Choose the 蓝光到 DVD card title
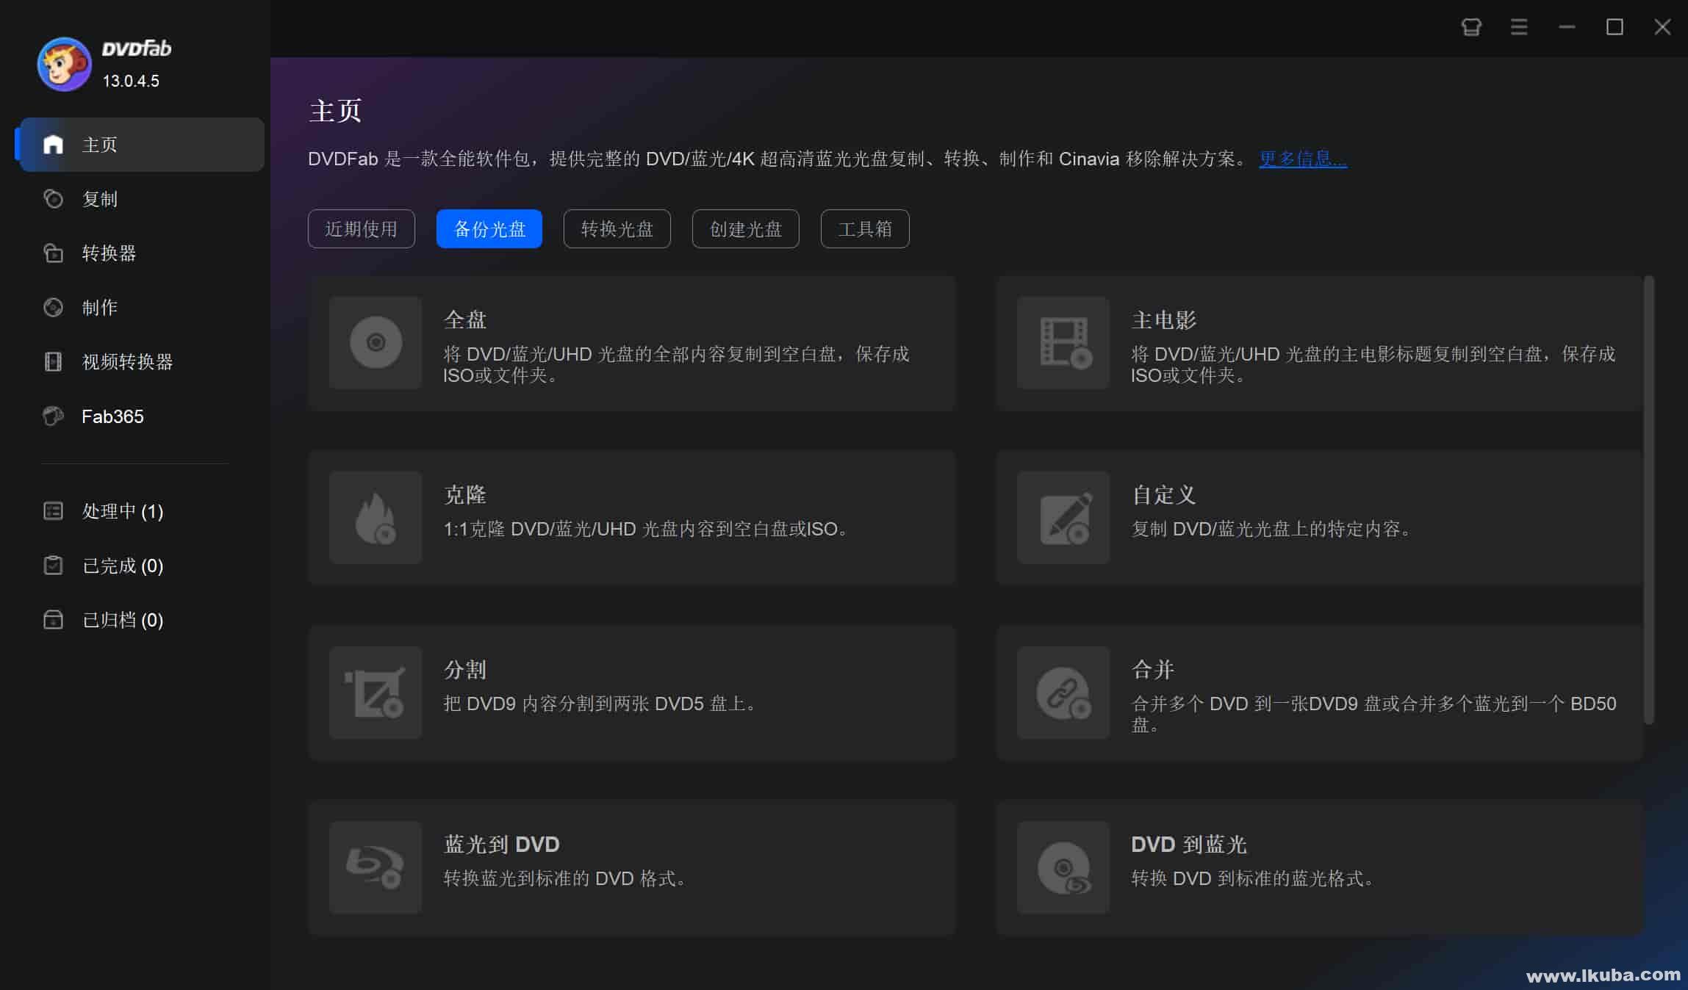Viewport: 1688px width, 990px height. click(502, 845)
